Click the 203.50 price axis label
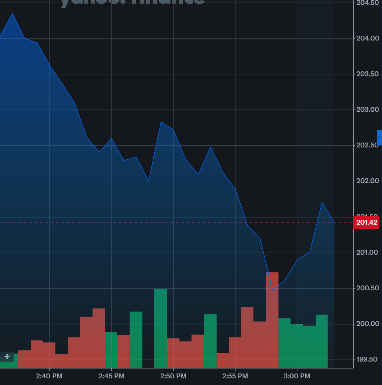The height and width of the screenshot is (385, 382). pos(368,74)
